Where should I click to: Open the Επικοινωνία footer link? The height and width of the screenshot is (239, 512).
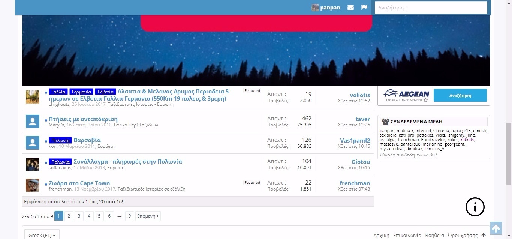407,235
